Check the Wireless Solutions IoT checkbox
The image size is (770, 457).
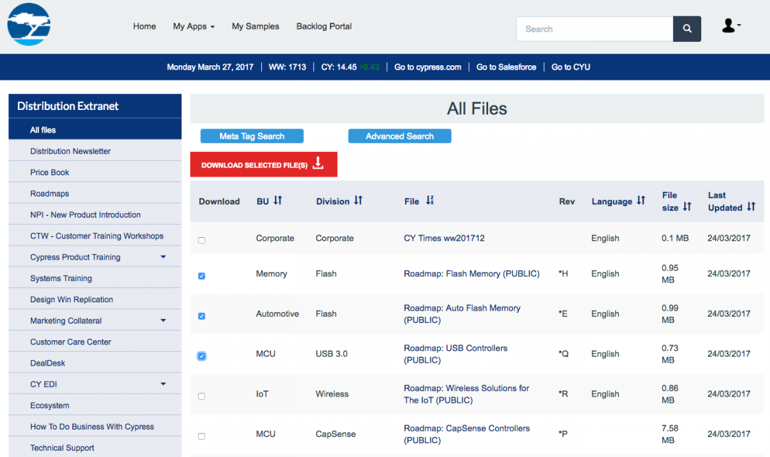[x=201, y=396]
